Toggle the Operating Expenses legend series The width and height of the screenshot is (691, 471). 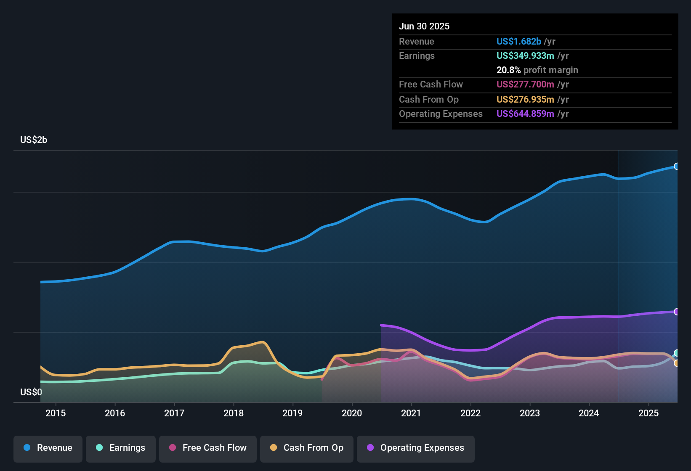pos(416,448)
